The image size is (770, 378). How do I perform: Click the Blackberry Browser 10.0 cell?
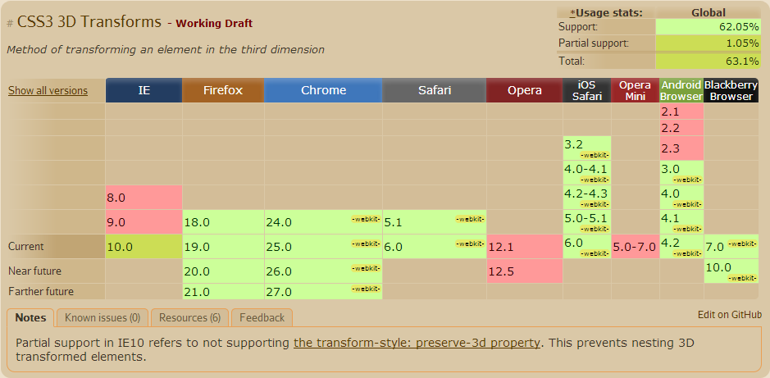(x=731, y=271)
